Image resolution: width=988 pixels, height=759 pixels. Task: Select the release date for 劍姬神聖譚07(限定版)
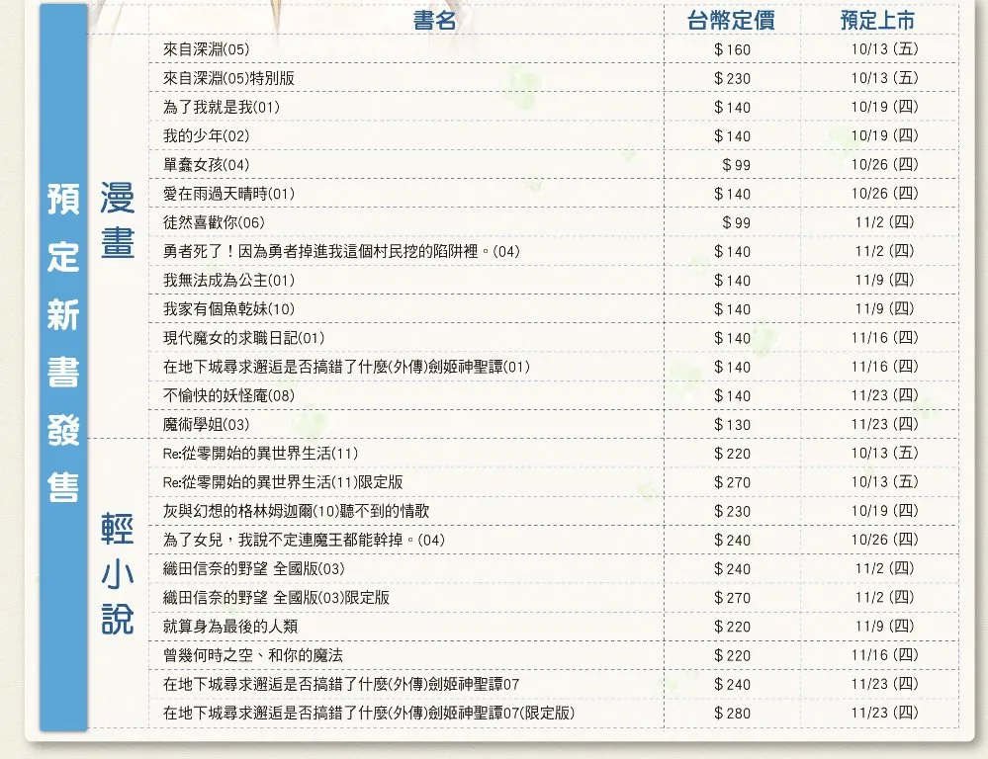[885, 713]
